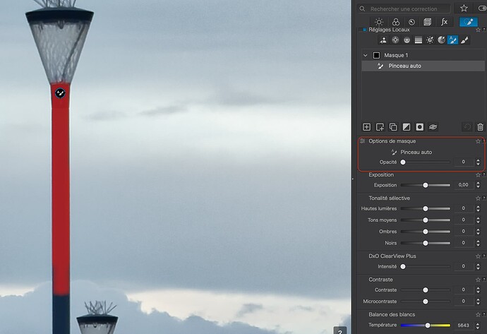487x334 pixels.
Task: Choose the graduated filter tool icon
Action: (x=418, y=40)
